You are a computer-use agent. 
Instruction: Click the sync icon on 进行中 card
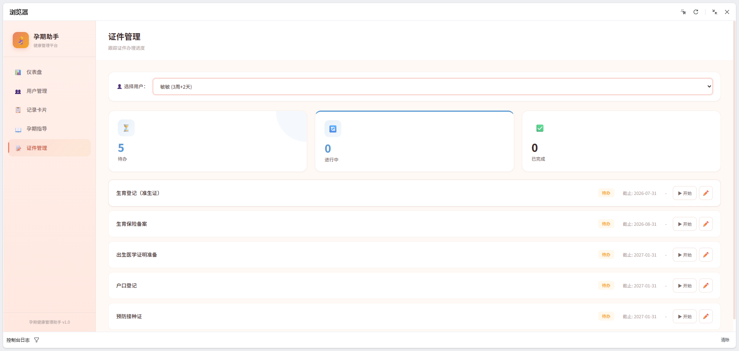pos(333,129)
